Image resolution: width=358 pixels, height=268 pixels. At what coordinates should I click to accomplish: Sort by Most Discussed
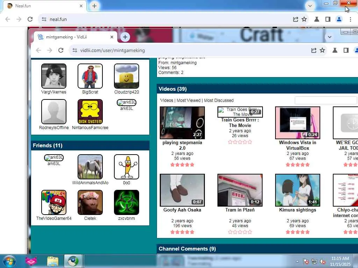(x=219, y=100)
